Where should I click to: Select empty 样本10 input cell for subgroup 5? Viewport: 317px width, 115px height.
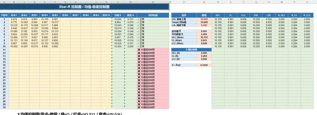pos(106,31)
